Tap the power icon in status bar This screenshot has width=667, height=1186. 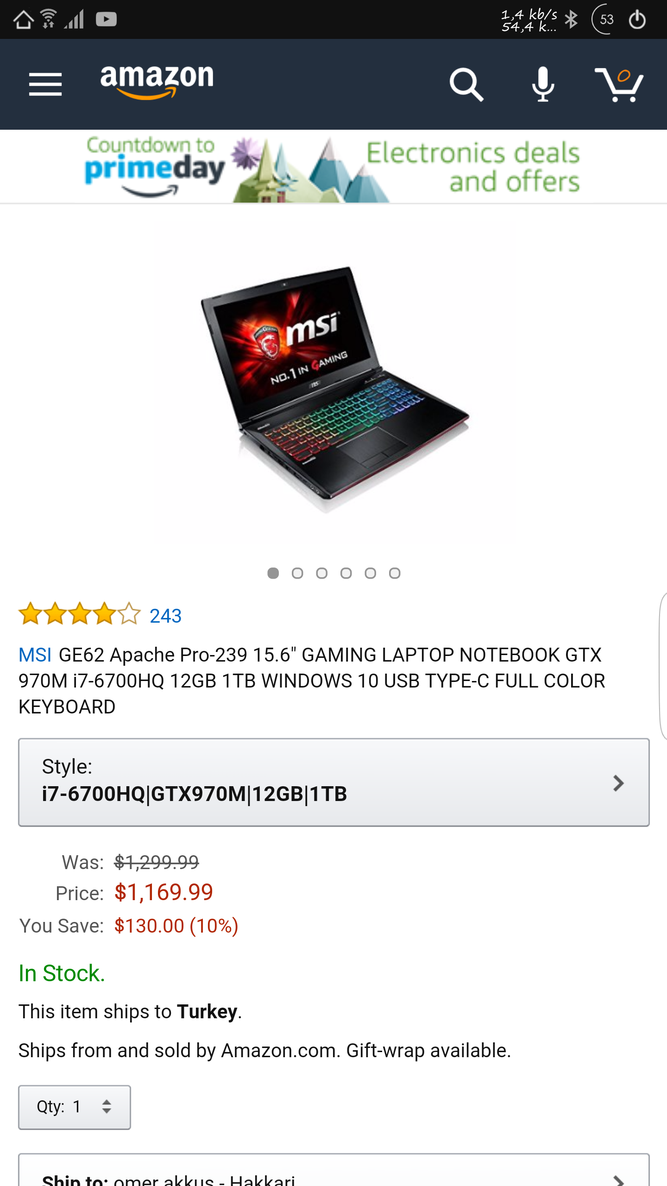(637, 19)
